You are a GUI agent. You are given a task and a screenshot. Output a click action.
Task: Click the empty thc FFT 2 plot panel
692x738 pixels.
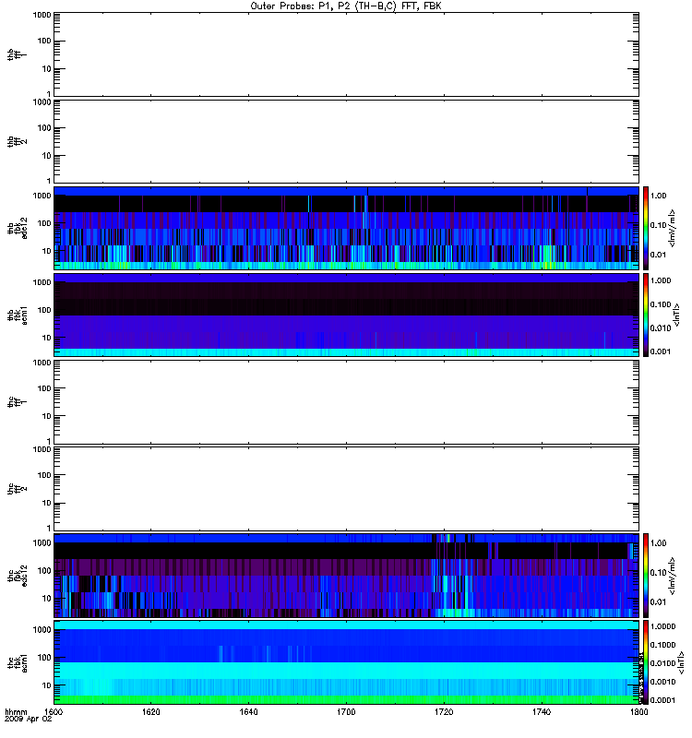(346, 489)
